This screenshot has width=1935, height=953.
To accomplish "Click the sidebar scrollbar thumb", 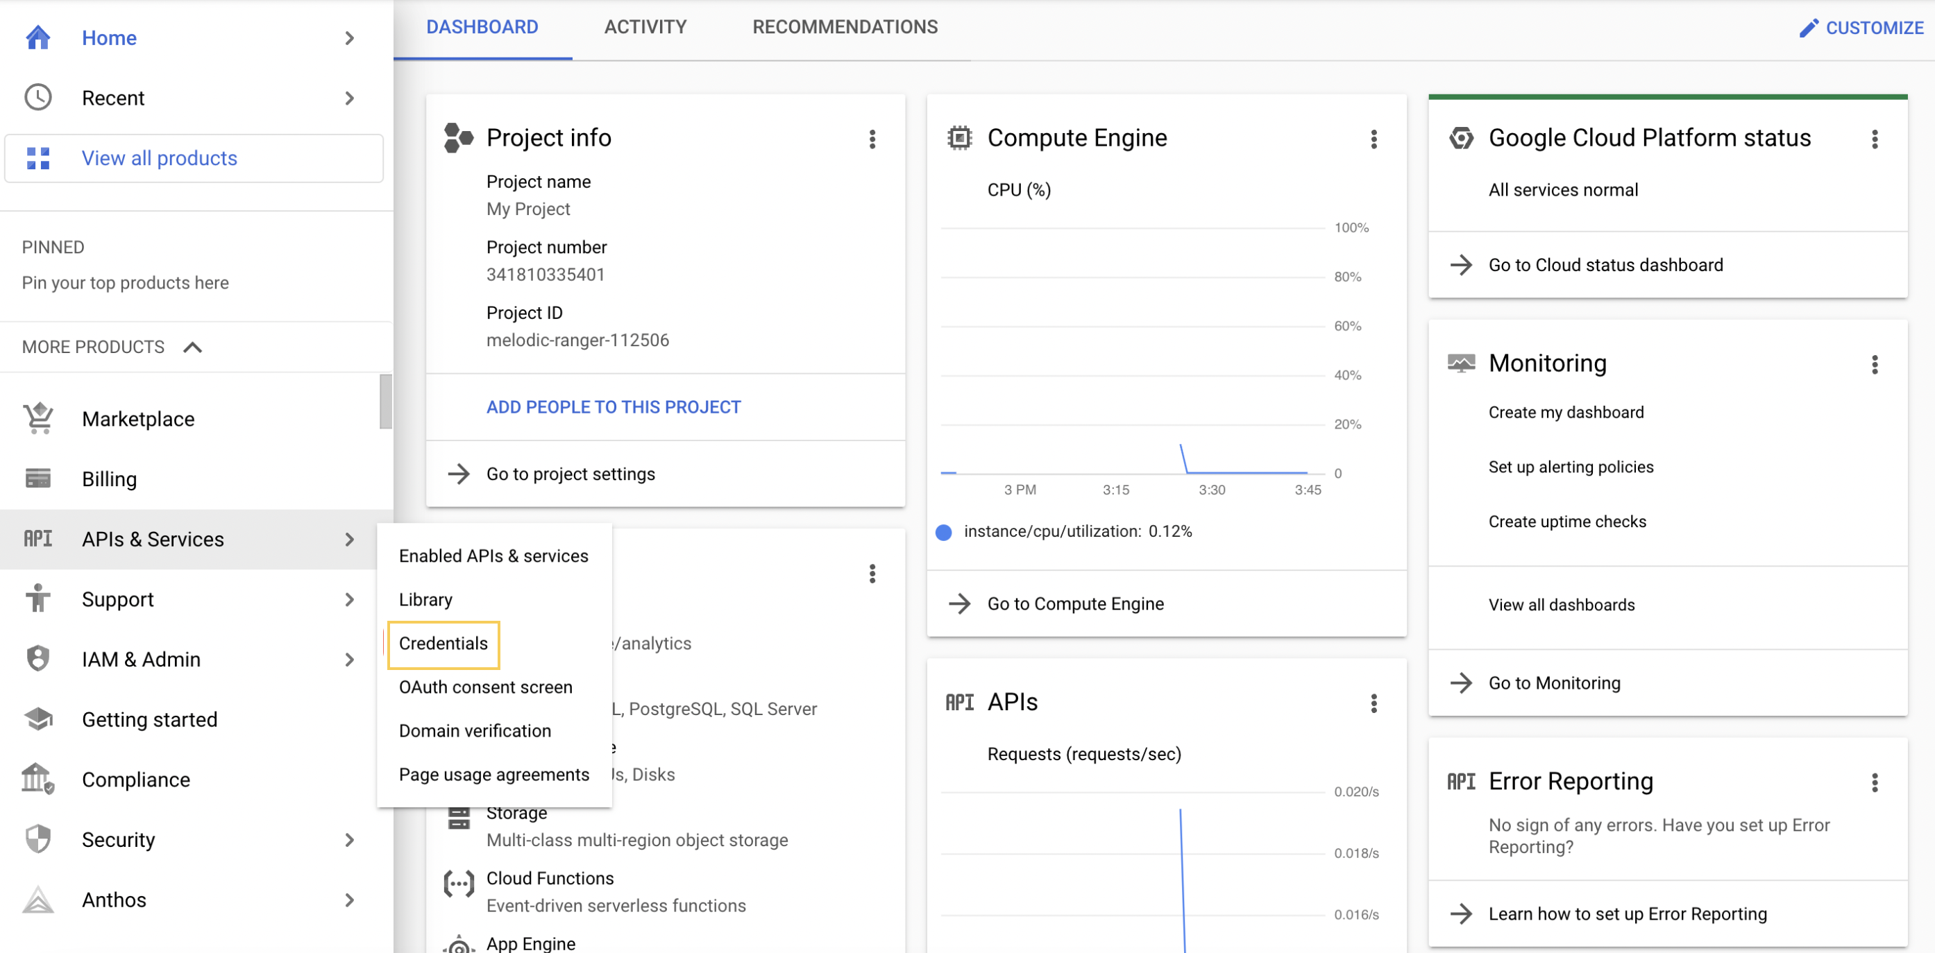I will click(x=385, y=401).
